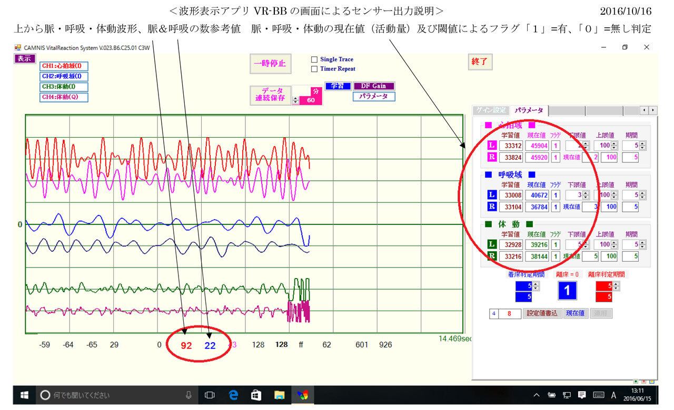Open the Store app from the taskbar
The width and height of the screenshot is (674, 410).
(257, 395)
